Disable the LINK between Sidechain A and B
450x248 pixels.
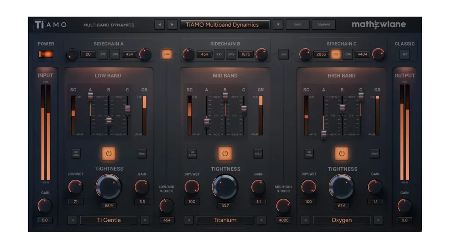[x=167, y=54]
